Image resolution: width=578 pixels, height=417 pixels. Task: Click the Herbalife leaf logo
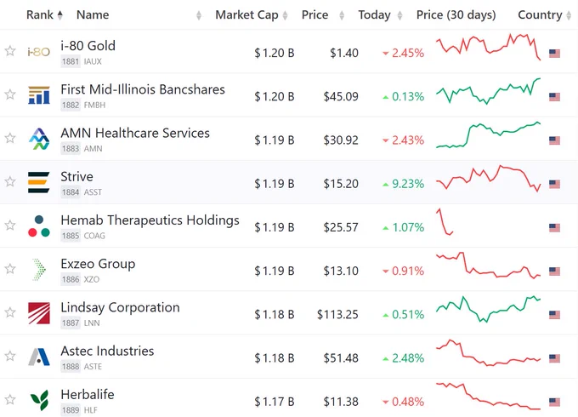(39, 400)
